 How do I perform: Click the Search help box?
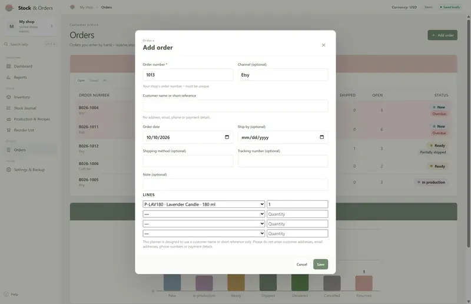pyautogui.click(x=30, y=44)
